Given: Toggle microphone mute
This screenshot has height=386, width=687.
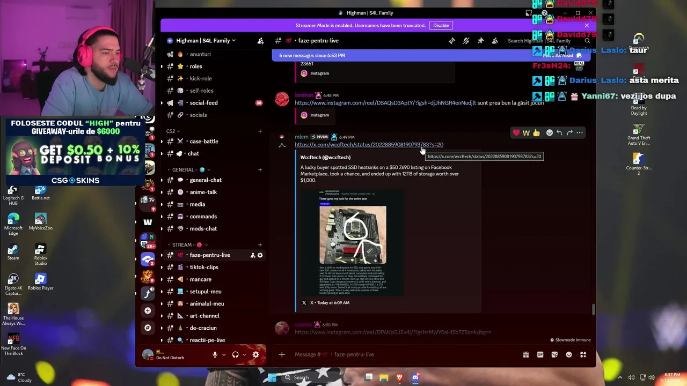Looking at the screenshot, I should click(x=215, y=354).
